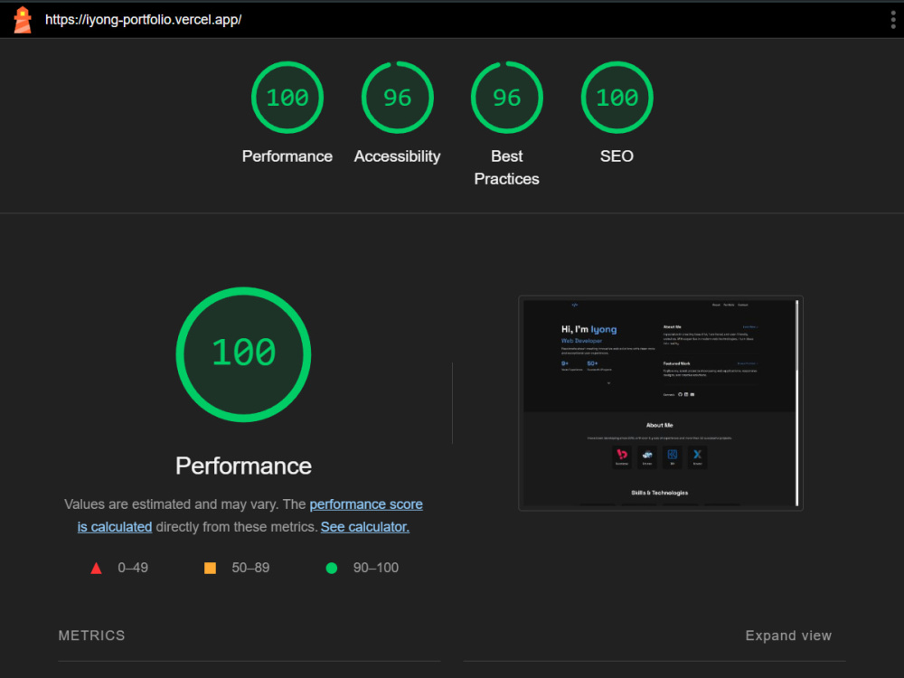
Task: Click the 'SEO' category label
Action: click(617, 156)
